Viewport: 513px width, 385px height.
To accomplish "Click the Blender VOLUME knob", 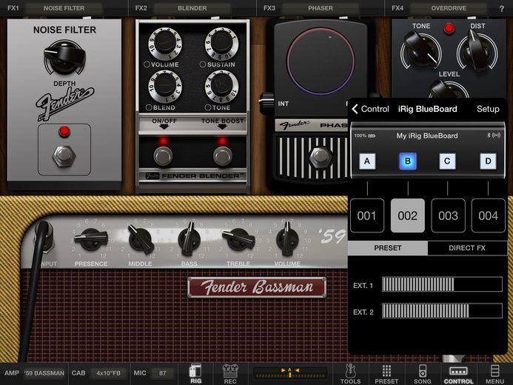I will point(165,44).
